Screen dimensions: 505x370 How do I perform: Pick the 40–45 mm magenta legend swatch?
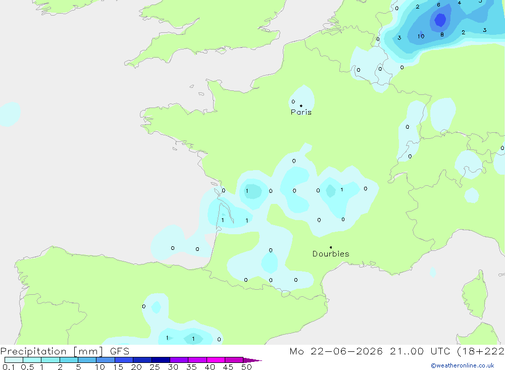coord(216,360)
